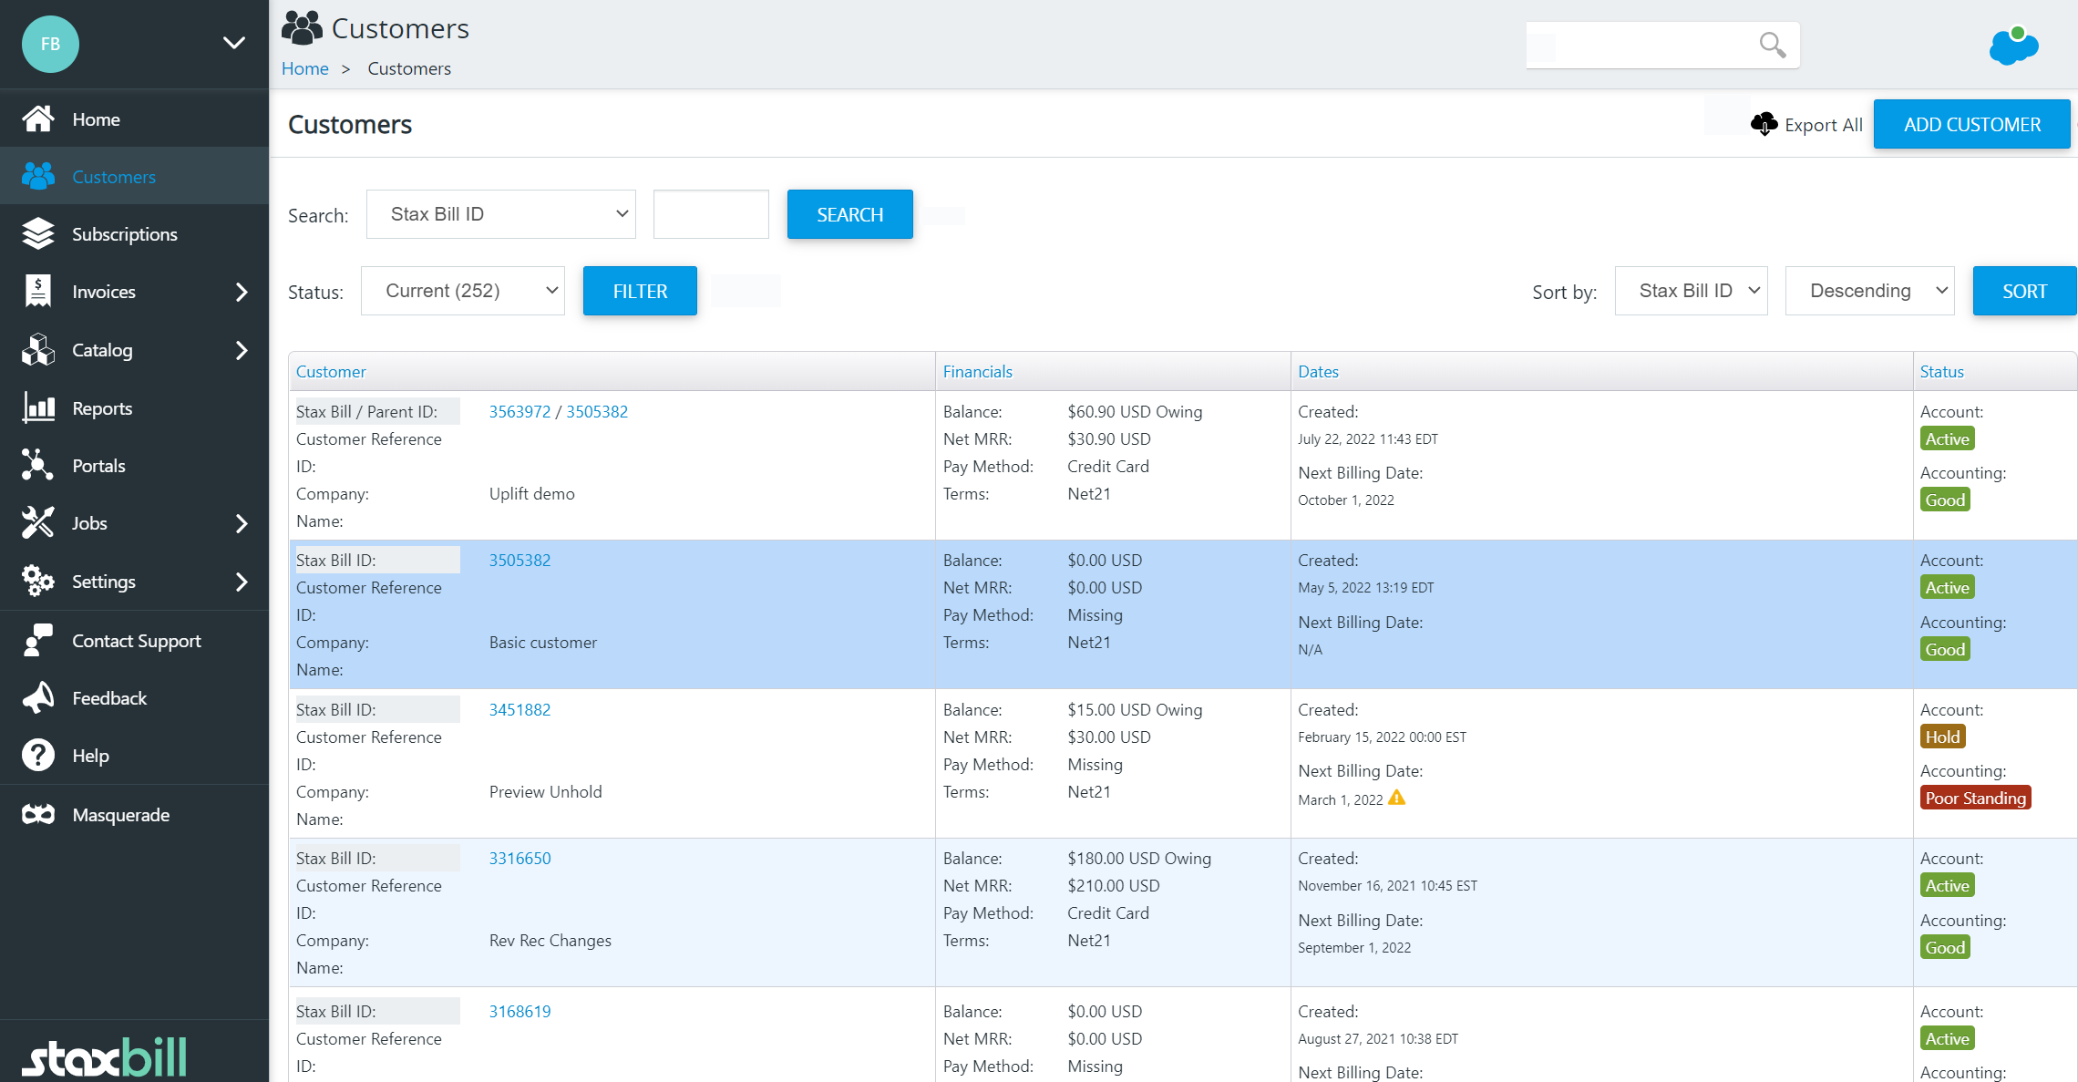The height and width of the screenshot is (1082, 2078).
Task: Click the Uplift demo company name
Action: point(532,493)
